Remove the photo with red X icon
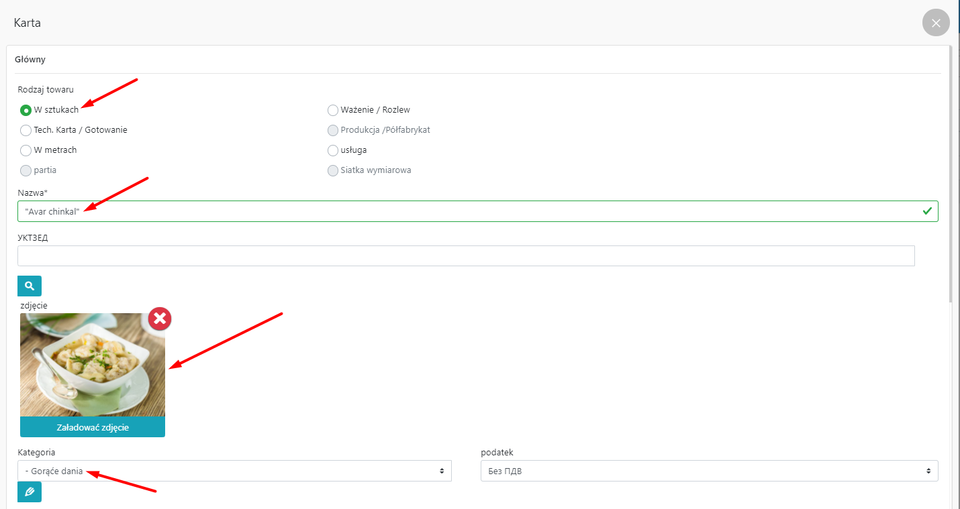This screenshot has height=509, width=960. click(160, 319)
